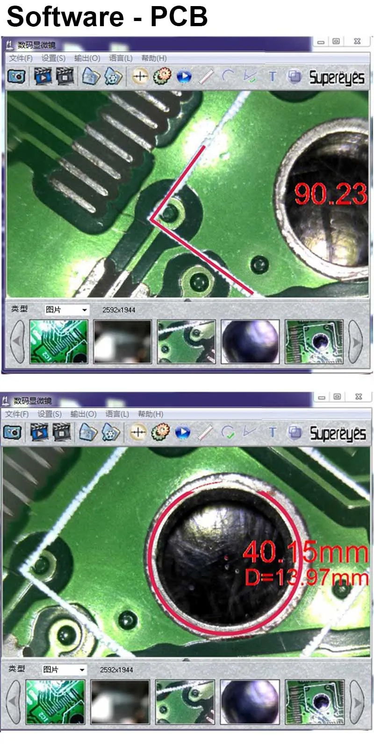Screen dimensions: 374x748
Task: Select the dark sphere thumbnail in 40.15mm window
Action: pyautogui.click(x=249, y=702)
